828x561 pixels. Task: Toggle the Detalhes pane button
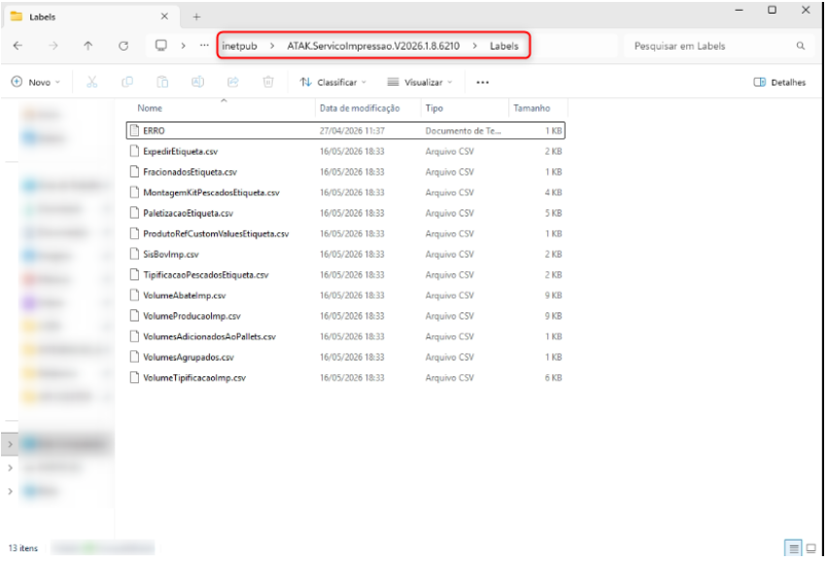779,83
